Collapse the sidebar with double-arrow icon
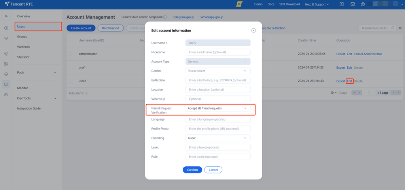The width and height of the screenshot is (405, 190). (x=6, y=16)
